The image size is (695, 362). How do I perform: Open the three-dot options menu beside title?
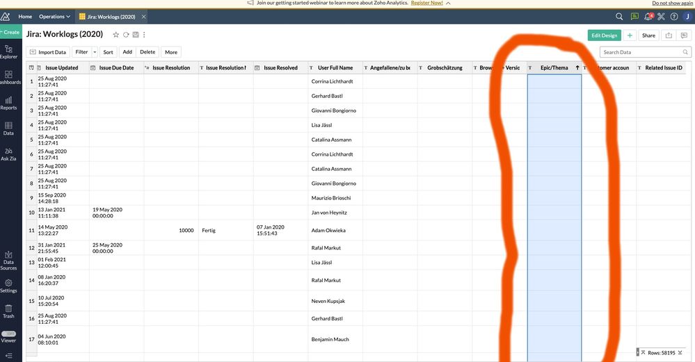pyautogui.click(x=144, y=35)
